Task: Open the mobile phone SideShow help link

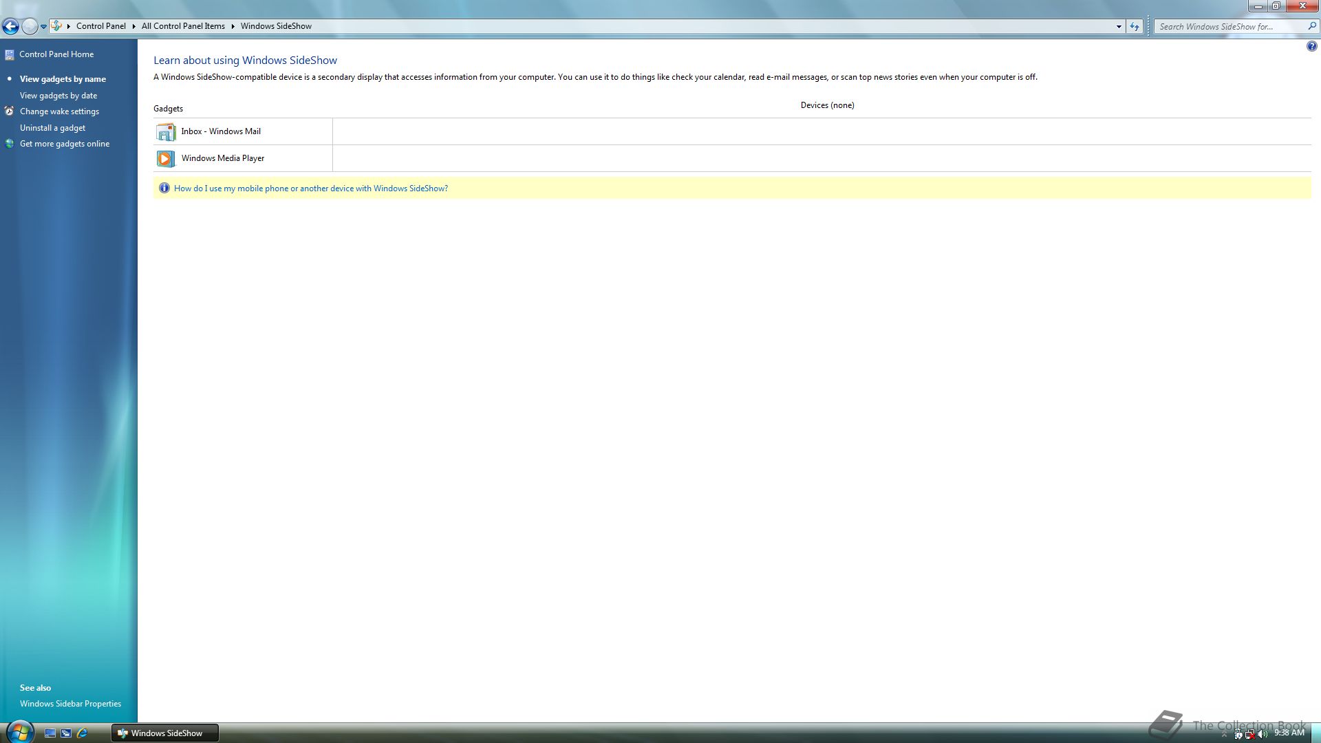Action: (x=311, y=189)
